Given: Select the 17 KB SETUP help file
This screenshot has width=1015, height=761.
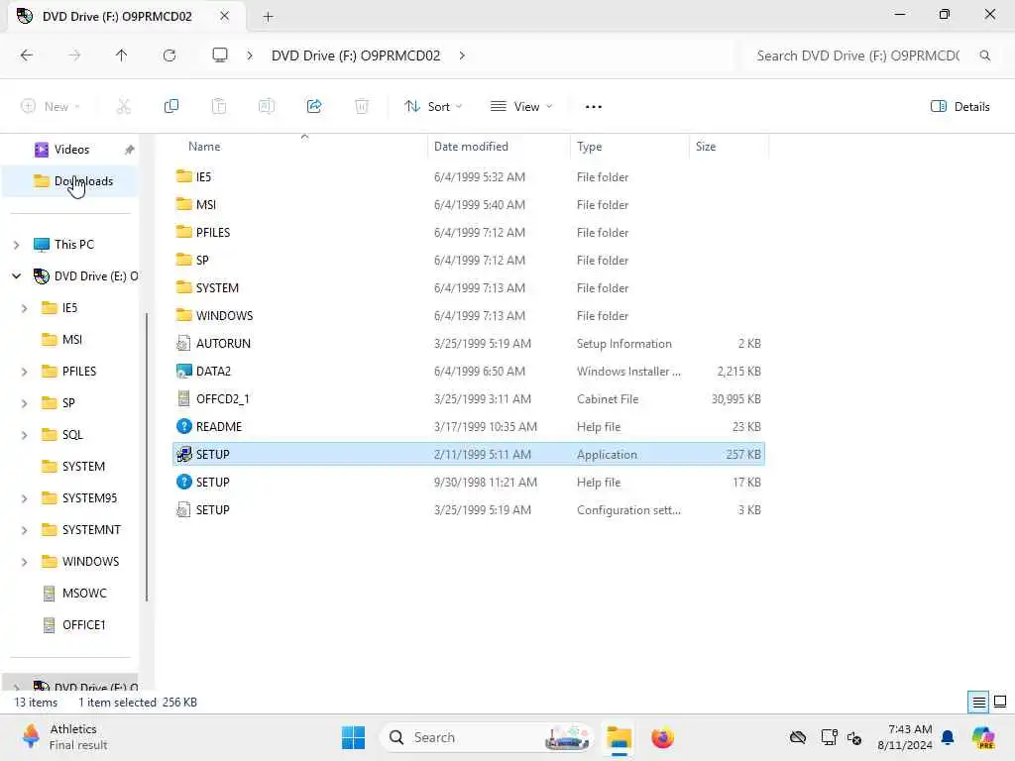Looking at the screenshot, I should (469, 483).
